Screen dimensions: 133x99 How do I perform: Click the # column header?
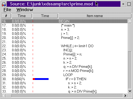click(x=6, y=16)
